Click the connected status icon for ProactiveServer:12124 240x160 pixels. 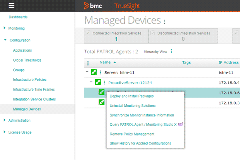click(98, 82)
